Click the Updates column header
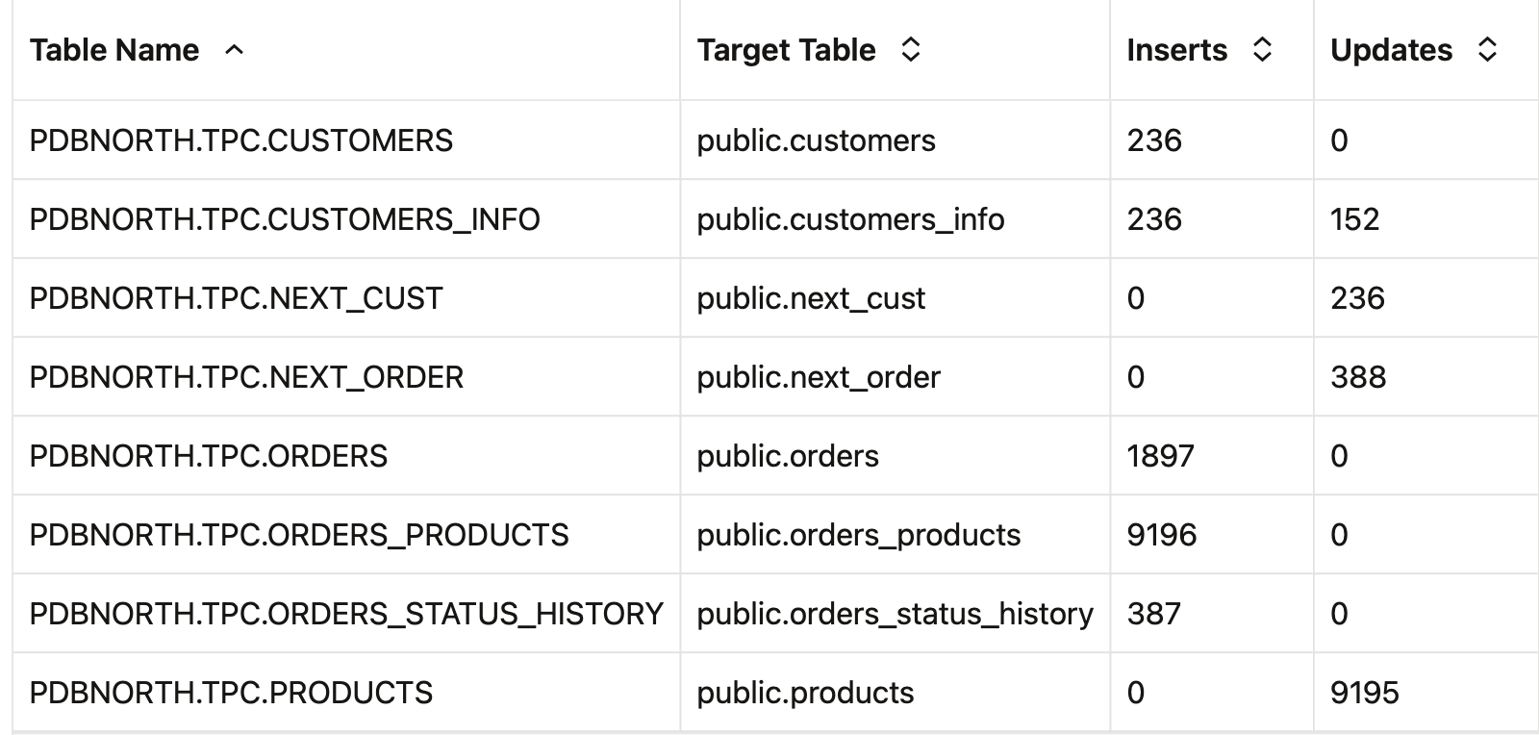Viewport: 1539px width, 735px height. point(1391,49)
